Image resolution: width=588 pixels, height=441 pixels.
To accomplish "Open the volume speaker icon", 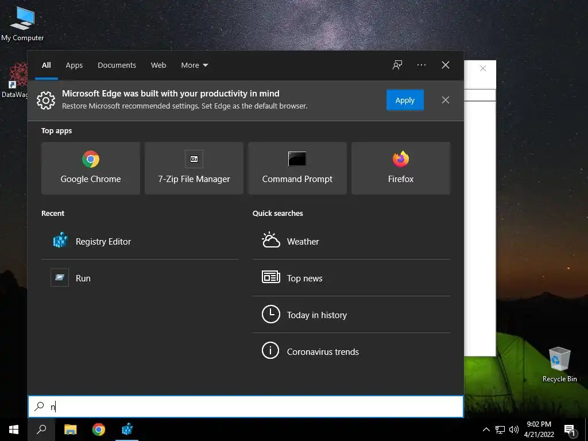I will tap(514, 430).
